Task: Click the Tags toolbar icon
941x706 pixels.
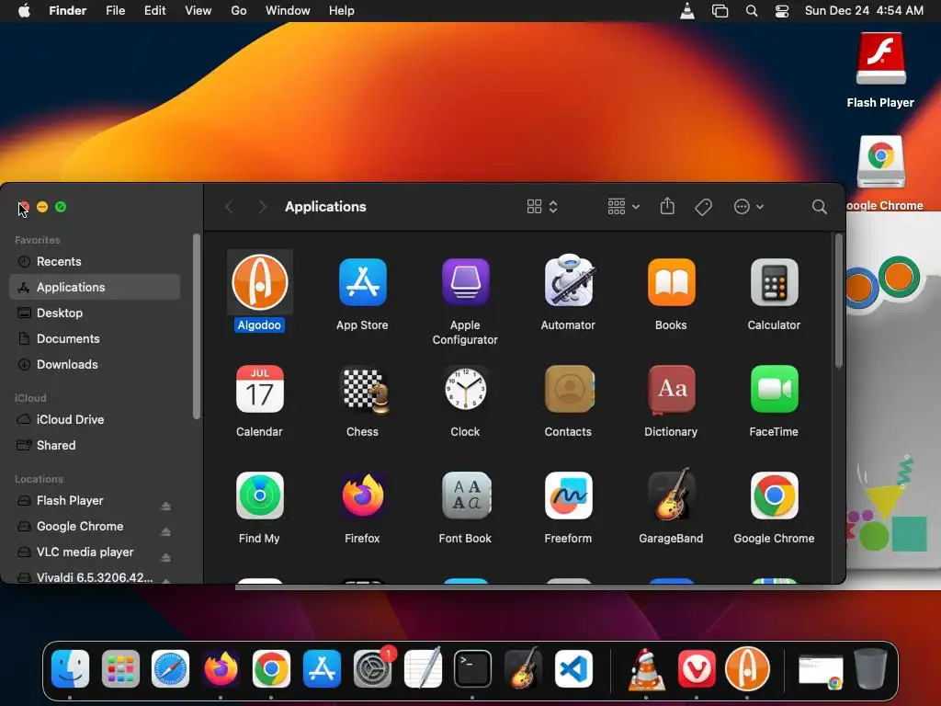Action: click(x=703, y=207)
